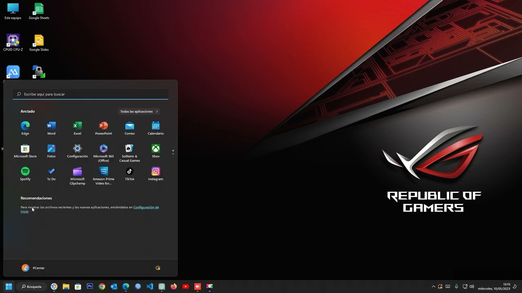Open the Configuración settings app
The height and width of the screenshot is (293, 522).
77,151
